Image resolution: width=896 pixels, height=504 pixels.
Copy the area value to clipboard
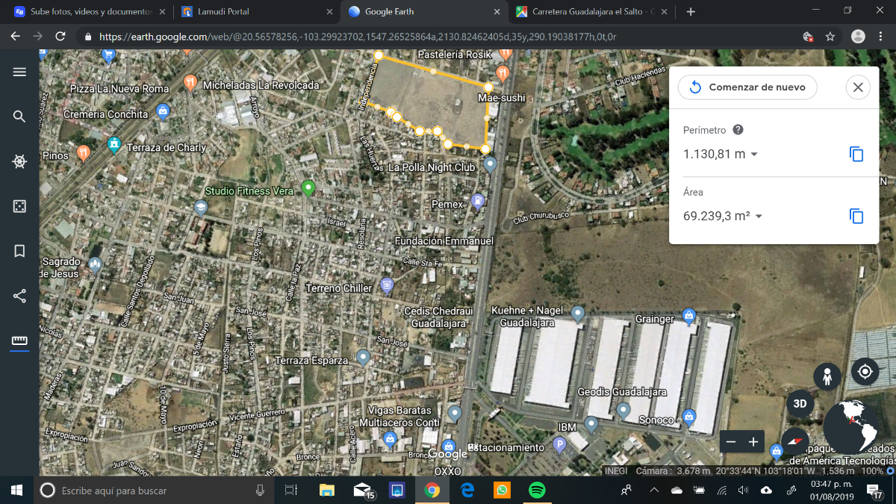click(x=856, y=217)
